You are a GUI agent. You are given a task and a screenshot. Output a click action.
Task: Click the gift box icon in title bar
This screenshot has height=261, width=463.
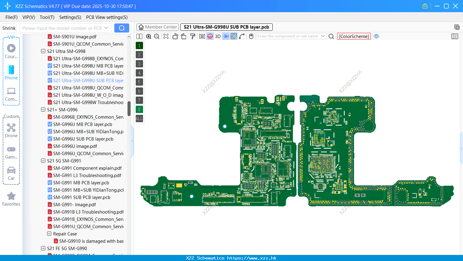[x=425, y=6]
